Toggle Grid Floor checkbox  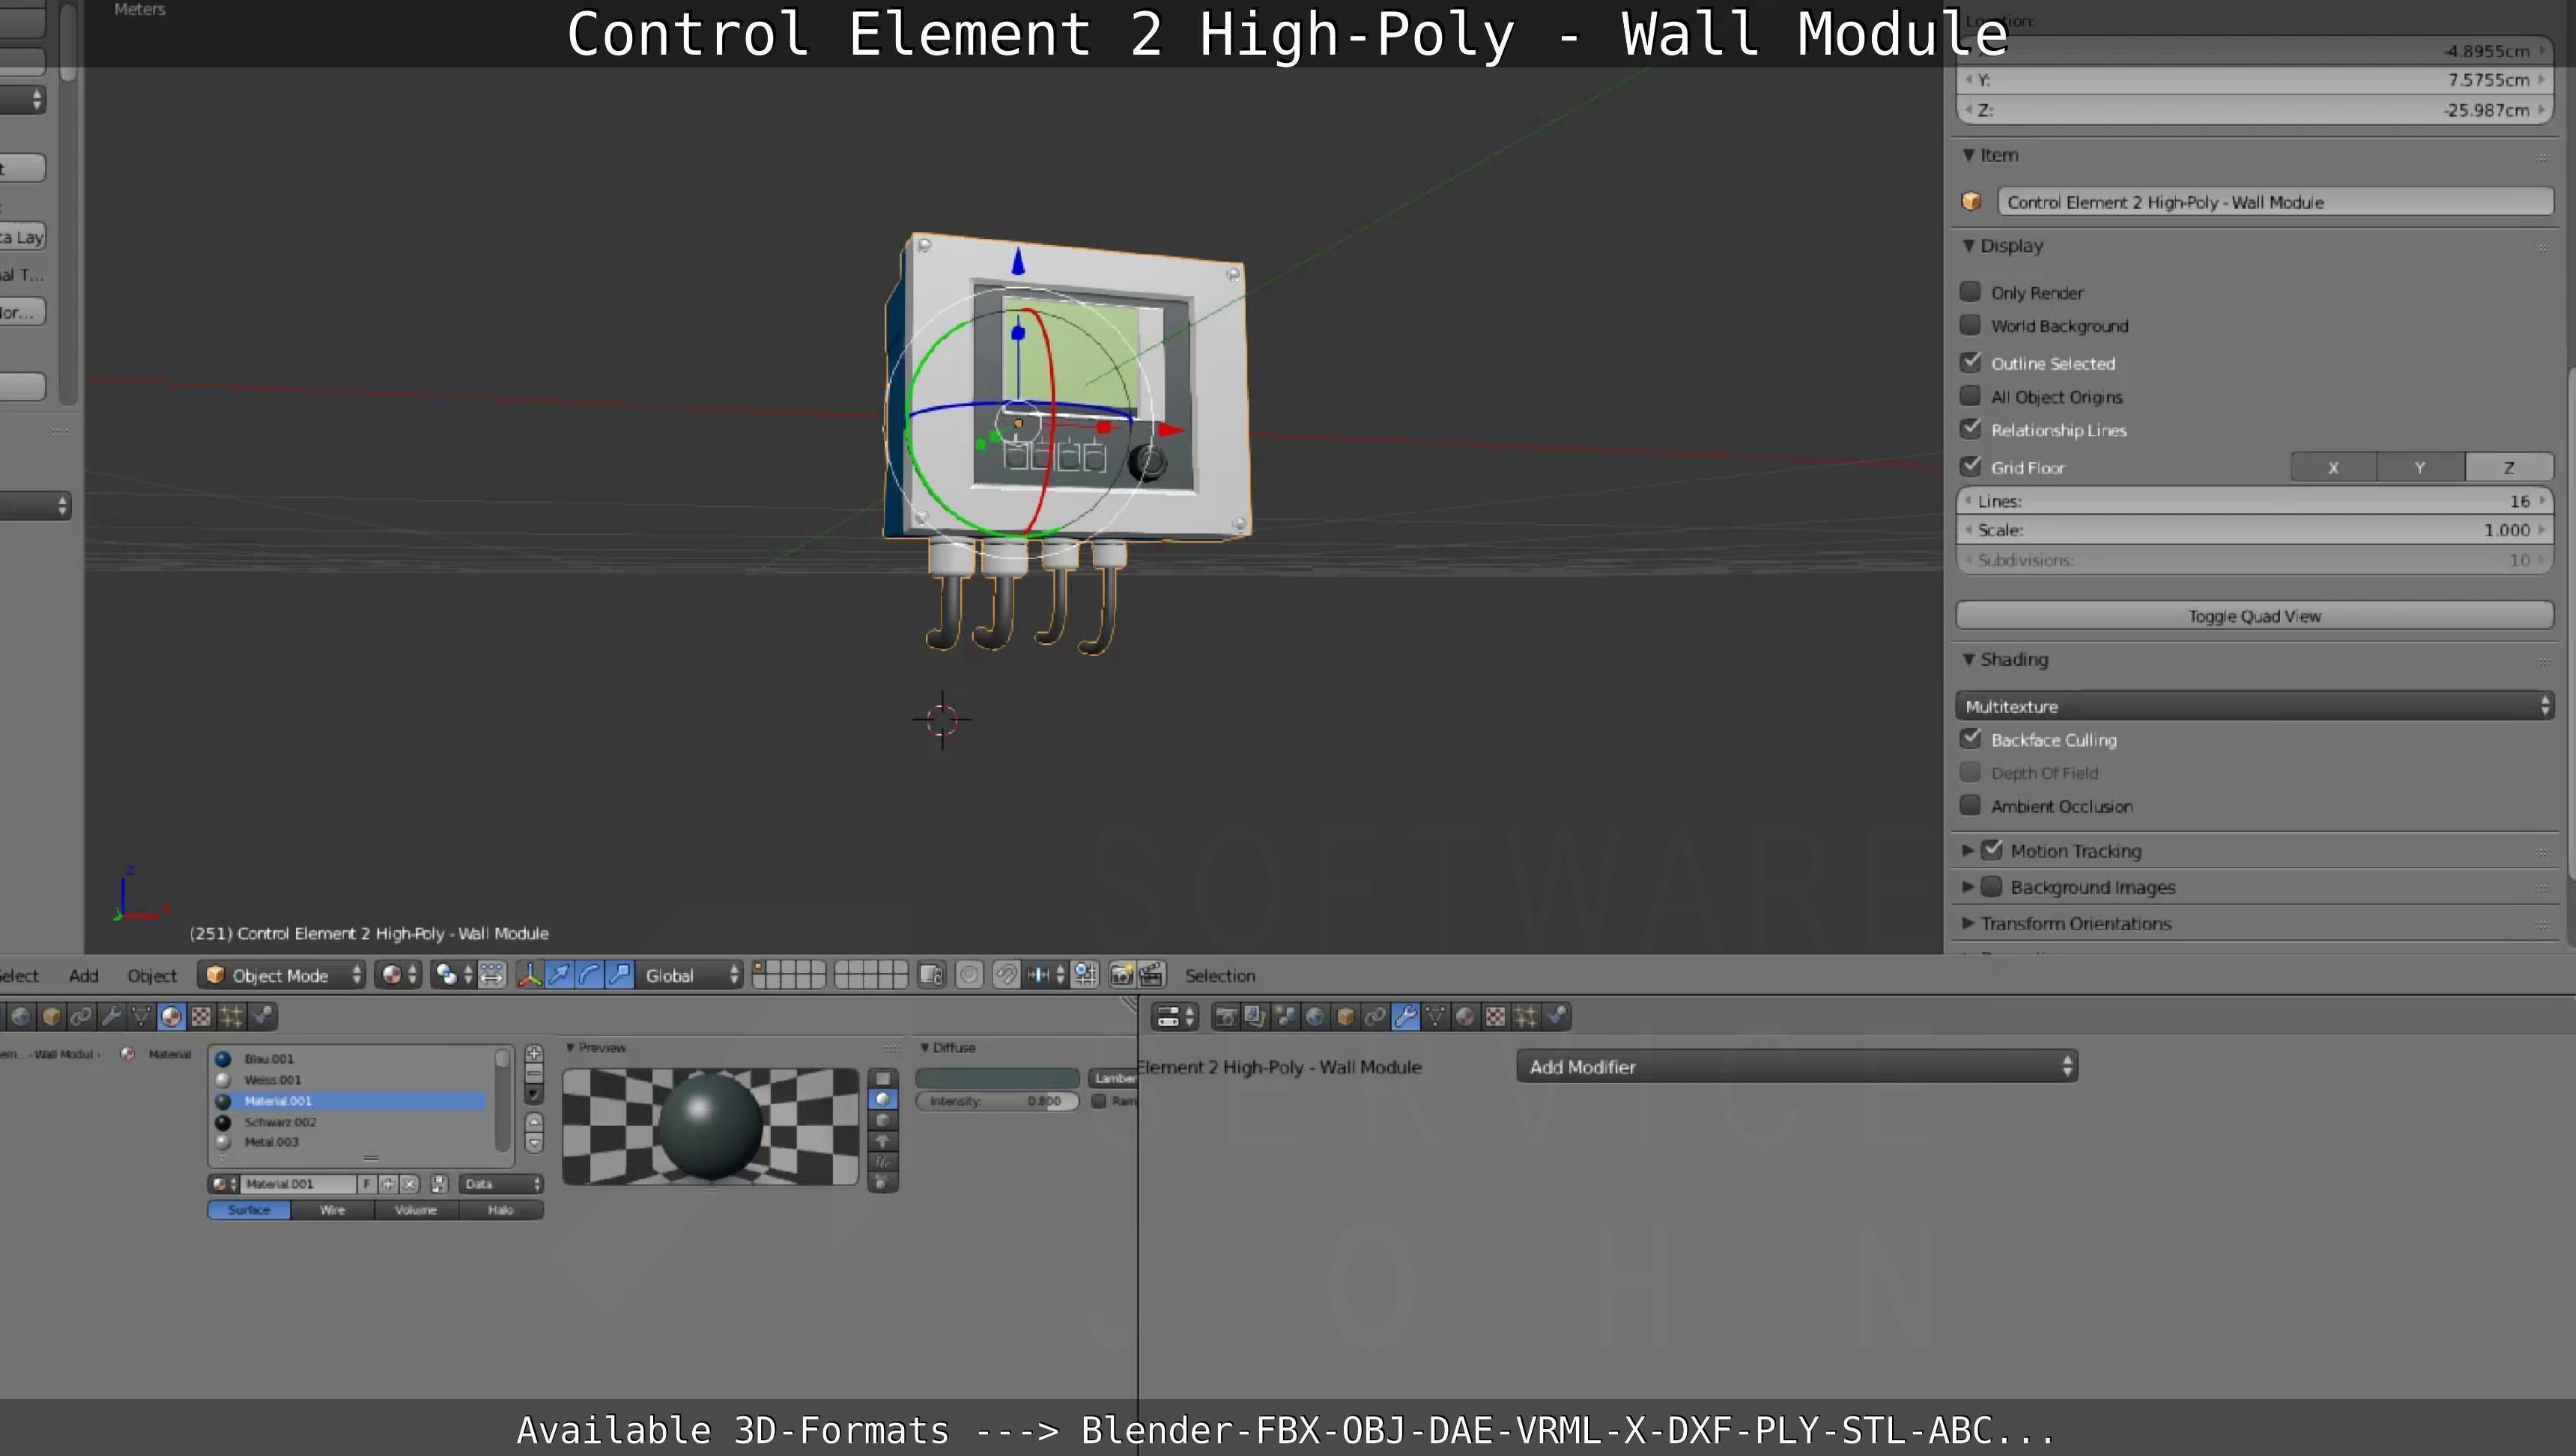(x=1970, y=466)
